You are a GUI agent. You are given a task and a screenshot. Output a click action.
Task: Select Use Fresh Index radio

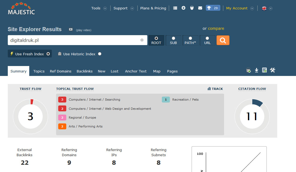pyautogui.click(x=48, y=54)
